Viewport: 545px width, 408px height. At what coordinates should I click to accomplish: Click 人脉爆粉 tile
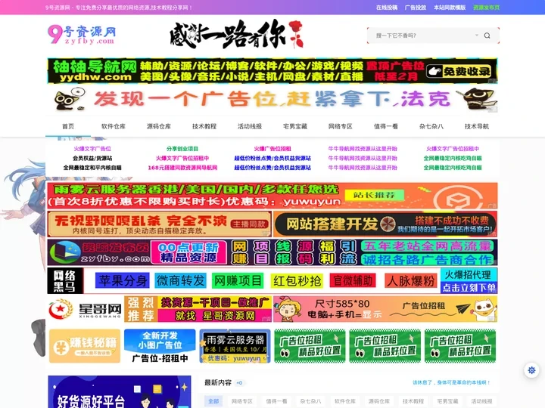(x=411, y=280)
